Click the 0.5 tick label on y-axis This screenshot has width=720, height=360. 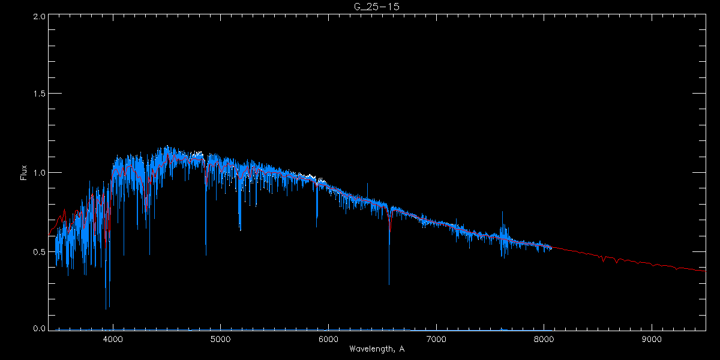tap(39, 251)
